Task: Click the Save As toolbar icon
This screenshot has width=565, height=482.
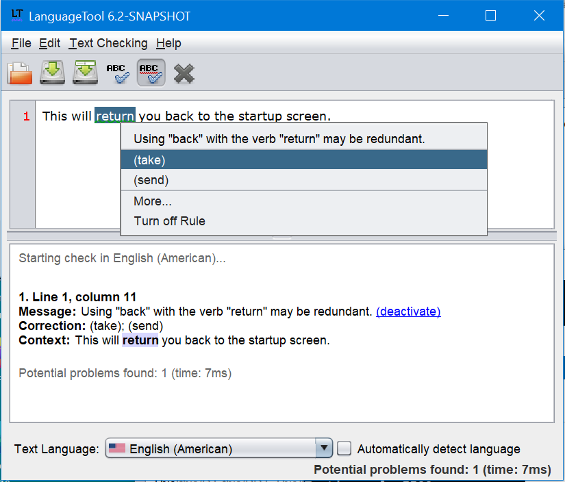Action: (x=86, y=73)
